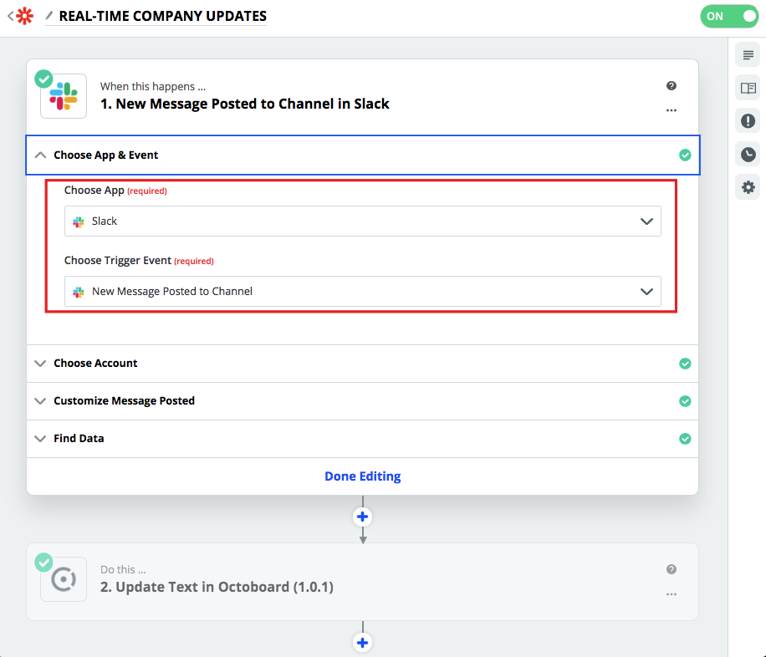Open help for the Slack trigger step
This screenshot has height=657, width=766.
(672, 86)
